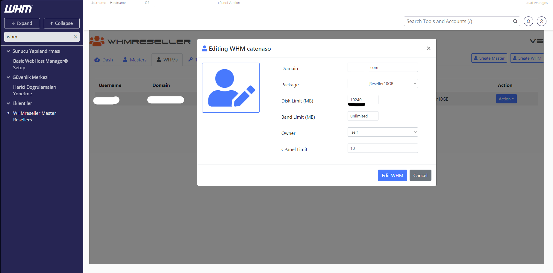The image size is (553, 273).
Task: Open Harici Doğrulamaları Yönetme
Action: point(35,90)
